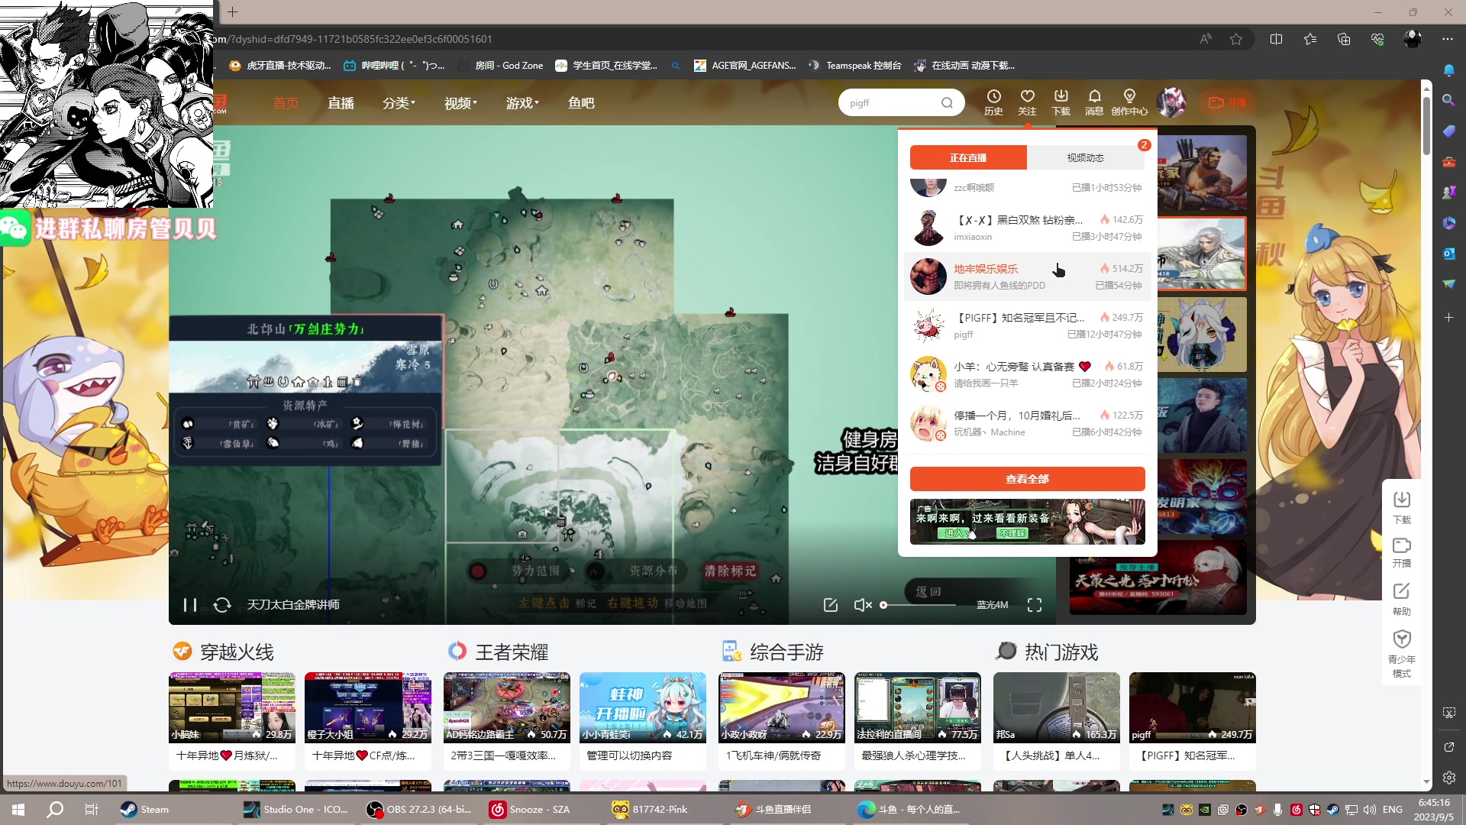
Task: Open 穿越火线 section heading
Action: pos(237,652)
